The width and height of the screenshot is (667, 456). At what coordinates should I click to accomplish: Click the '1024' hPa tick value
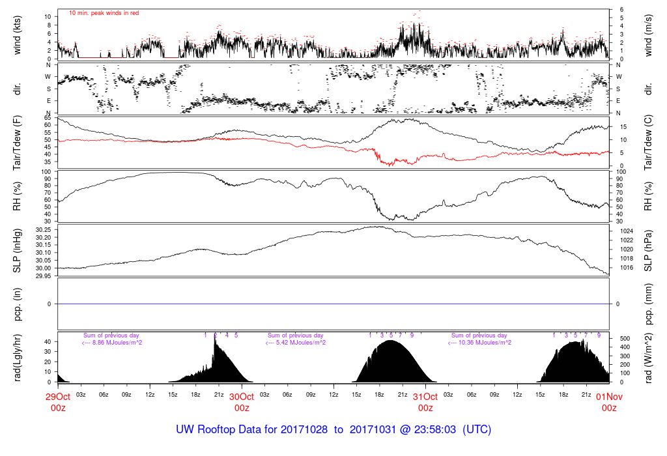(x=627, y=231)
